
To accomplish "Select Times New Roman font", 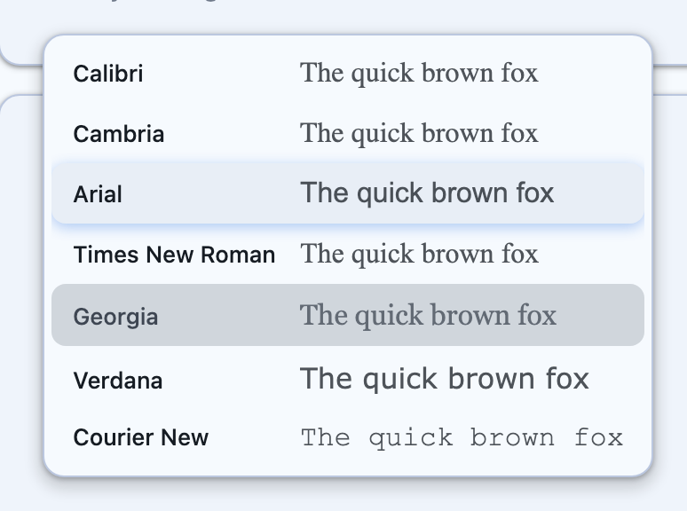I will click(348, 254).
